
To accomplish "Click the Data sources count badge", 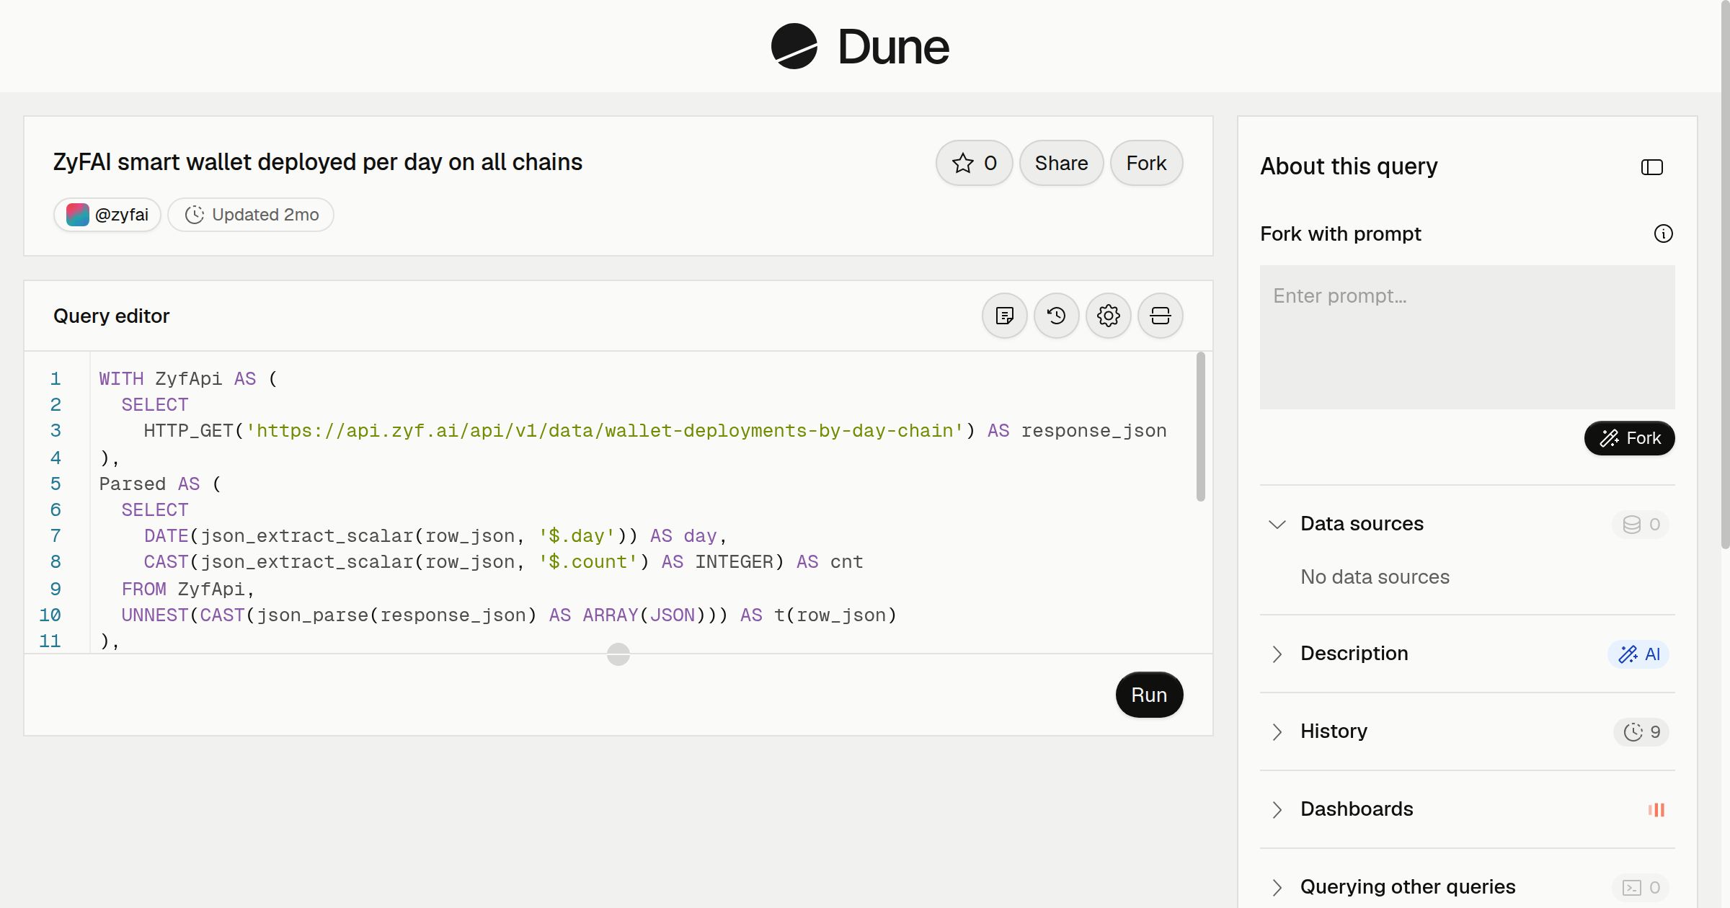I will click(x=1641, y=524).
